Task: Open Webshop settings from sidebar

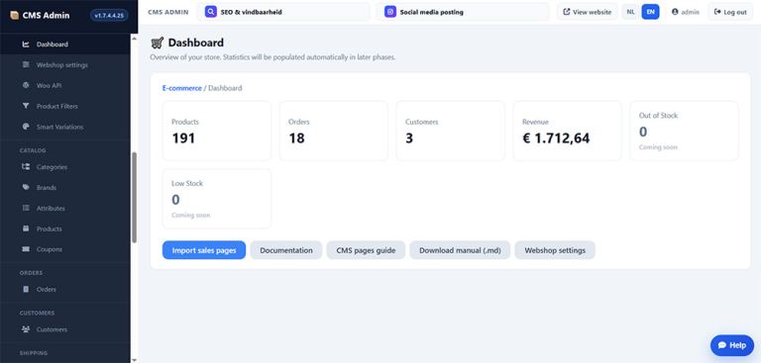Action: [x=65, y=65]
